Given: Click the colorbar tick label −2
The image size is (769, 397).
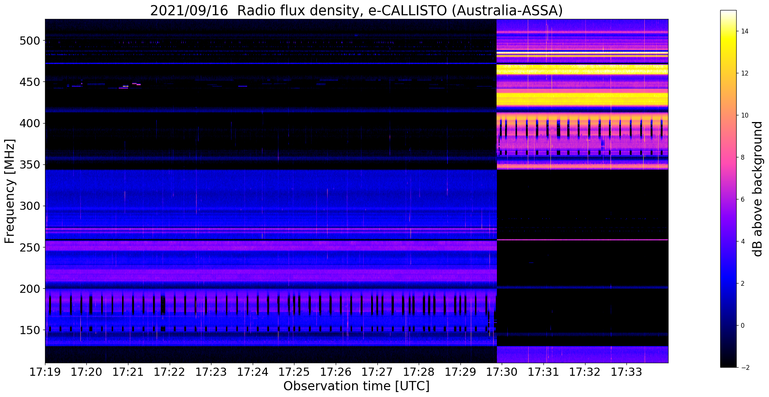Looking at the screenshot, I should [x=745, y=368].
